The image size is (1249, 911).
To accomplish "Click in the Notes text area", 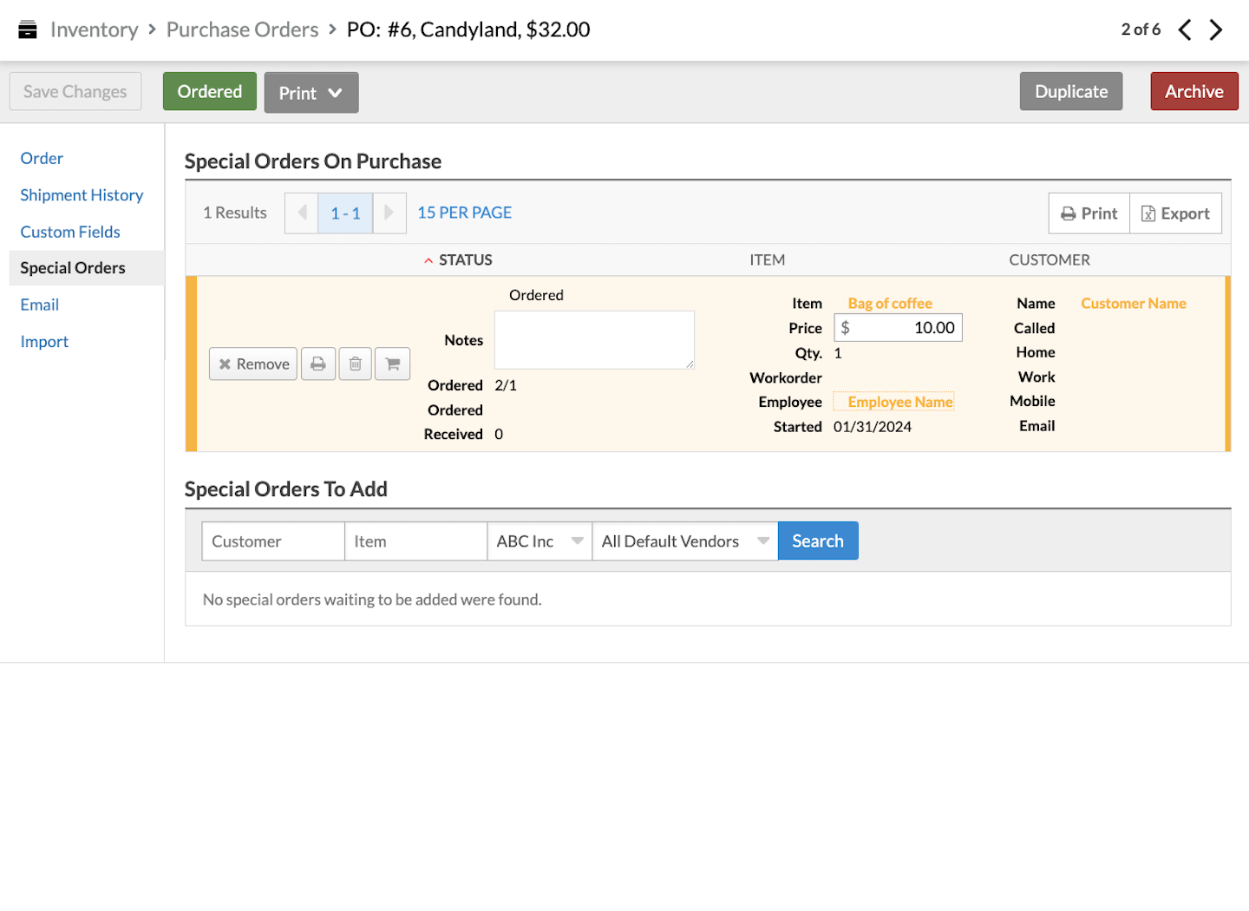I will (594, 340).
